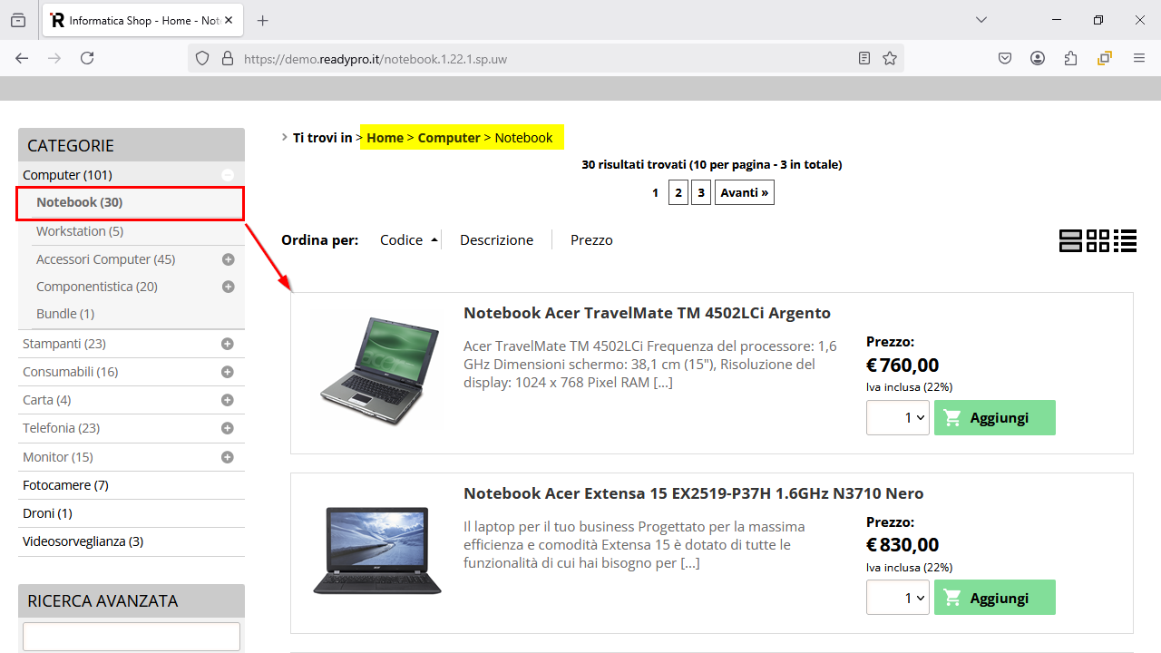This screenshot has height=653, width=1161.
Task: Sort results by Codice
Action: click(x=402, y=240)
